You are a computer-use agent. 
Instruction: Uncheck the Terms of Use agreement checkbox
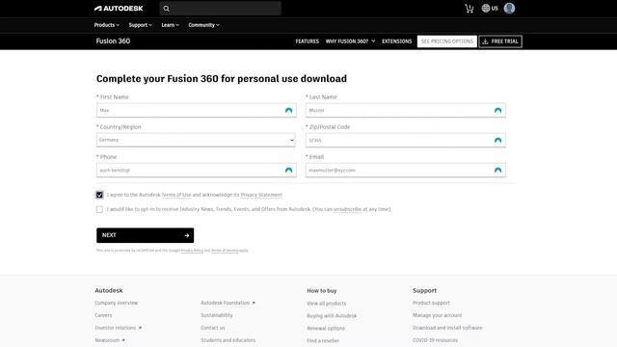click(99, 195)
